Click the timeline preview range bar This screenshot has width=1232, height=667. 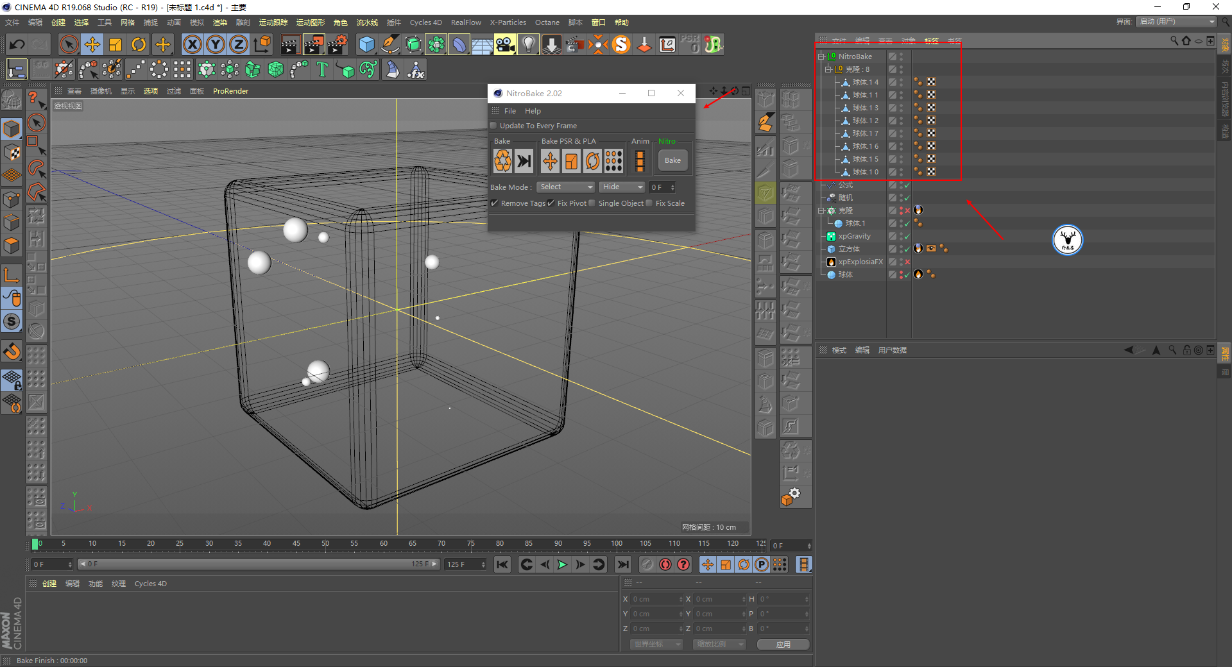click(259, 564)
